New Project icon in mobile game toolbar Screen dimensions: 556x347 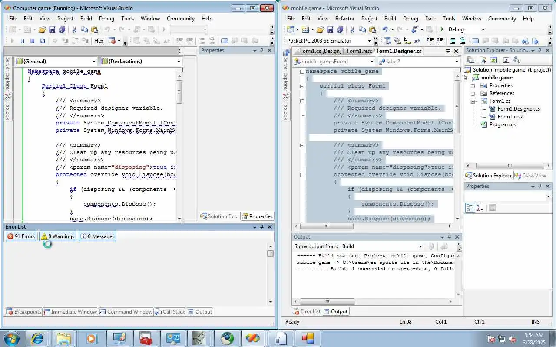291,29
